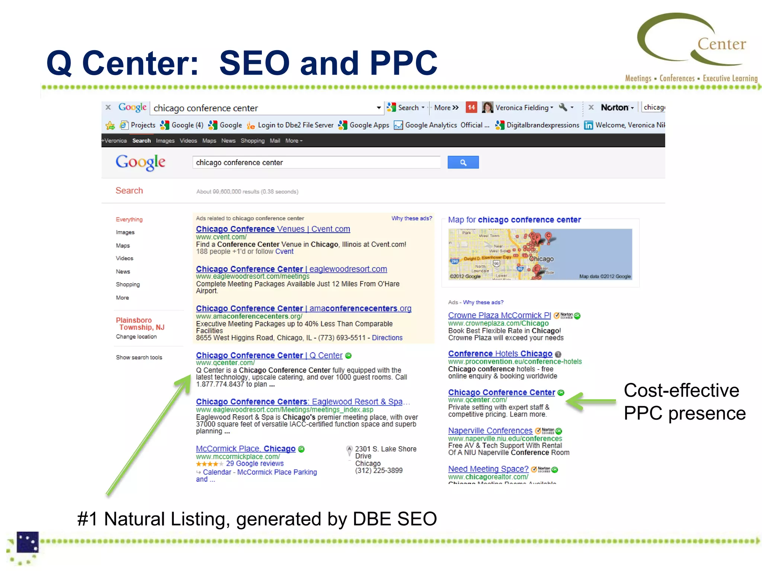Select Videos in the black Google bar
The image size is (762, 571).
pyautogui.click(x=188, y=141)
